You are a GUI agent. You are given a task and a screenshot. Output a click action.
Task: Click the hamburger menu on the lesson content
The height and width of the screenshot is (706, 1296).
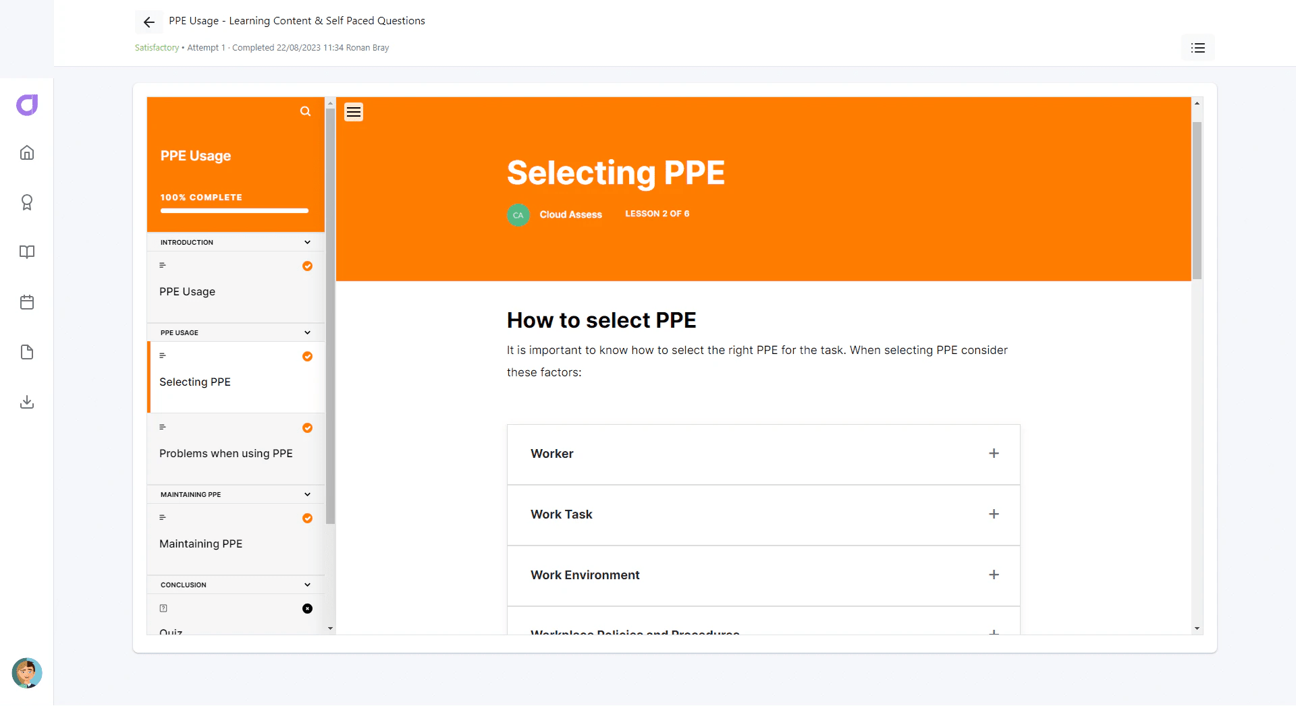(353, 111)
